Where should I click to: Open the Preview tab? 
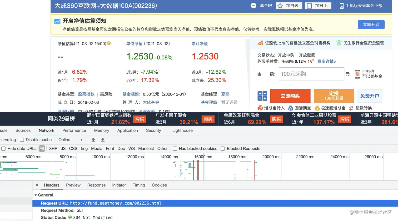pos(73,185)
